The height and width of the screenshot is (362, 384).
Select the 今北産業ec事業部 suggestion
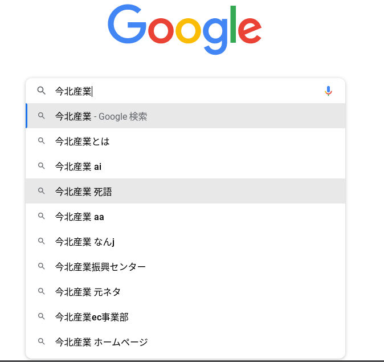click(92, 317)
